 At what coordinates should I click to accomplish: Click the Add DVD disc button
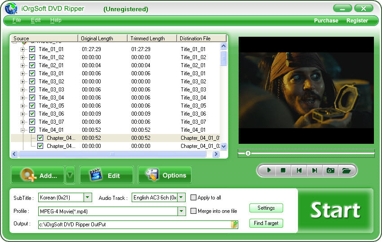38,175
